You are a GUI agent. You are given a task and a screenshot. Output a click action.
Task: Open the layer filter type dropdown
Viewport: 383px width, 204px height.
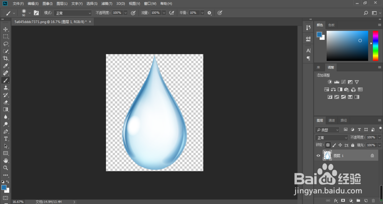[327, 130]
